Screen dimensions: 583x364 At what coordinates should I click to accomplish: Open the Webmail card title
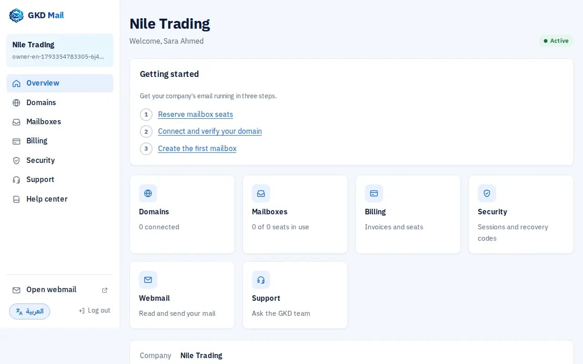[154, 298]
